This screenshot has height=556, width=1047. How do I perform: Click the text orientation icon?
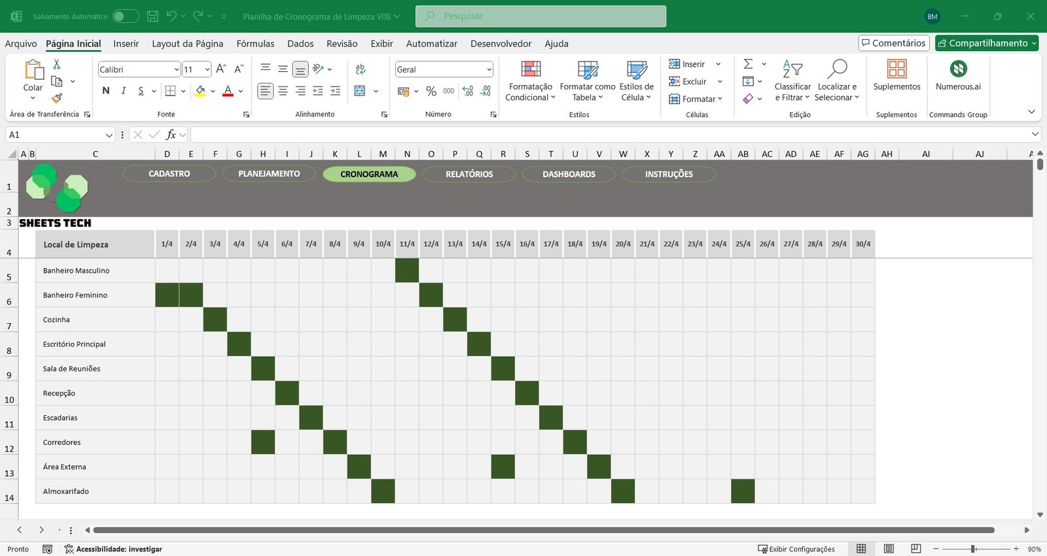pos(319,69)
